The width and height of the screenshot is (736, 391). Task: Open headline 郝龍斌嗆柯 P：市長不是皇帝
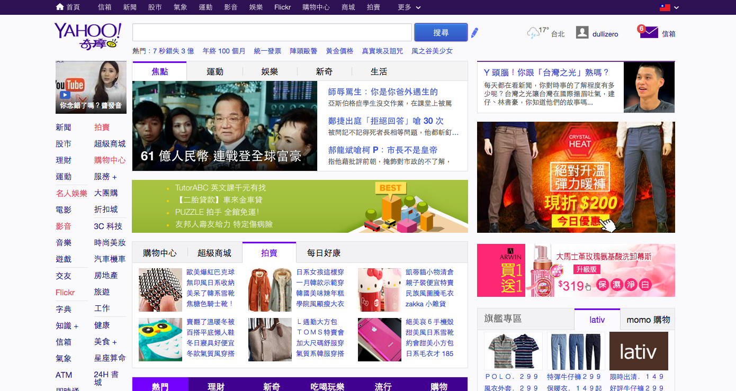383,150
